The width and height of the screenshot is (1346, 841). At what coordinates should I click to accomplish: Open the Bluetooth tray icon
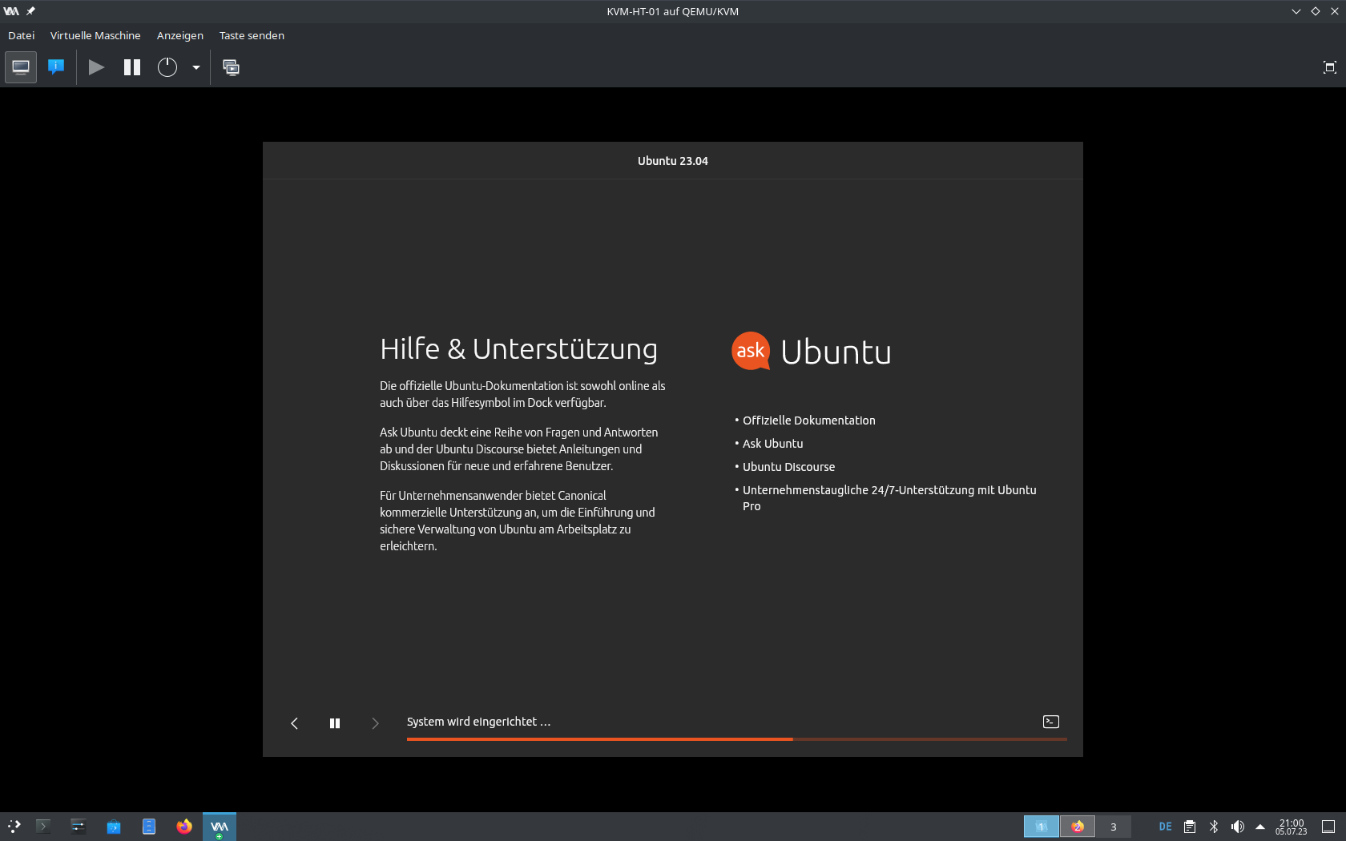point(1214,827)
